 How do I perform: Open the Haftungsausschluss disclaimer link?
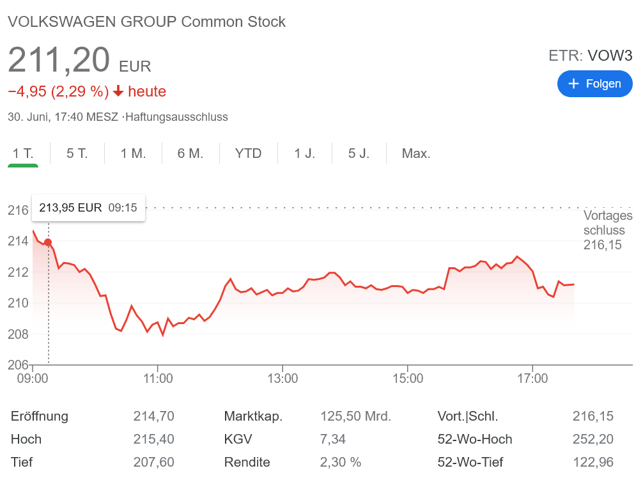177,117
